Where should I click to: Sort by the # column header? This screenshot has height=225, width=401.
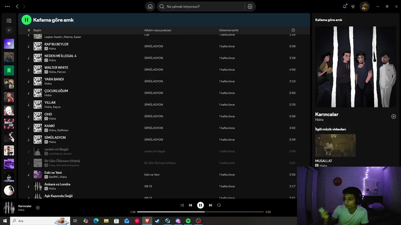(29, 30)
